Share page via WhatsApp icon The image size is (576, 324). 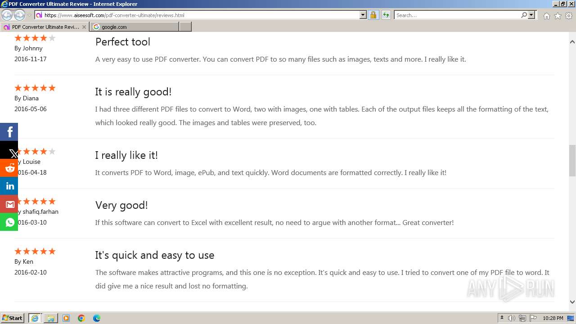9,222
